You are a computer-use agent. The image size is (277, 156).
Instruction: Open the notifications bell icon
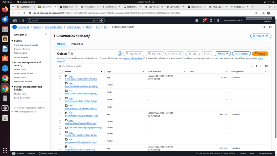pos(204,20)
